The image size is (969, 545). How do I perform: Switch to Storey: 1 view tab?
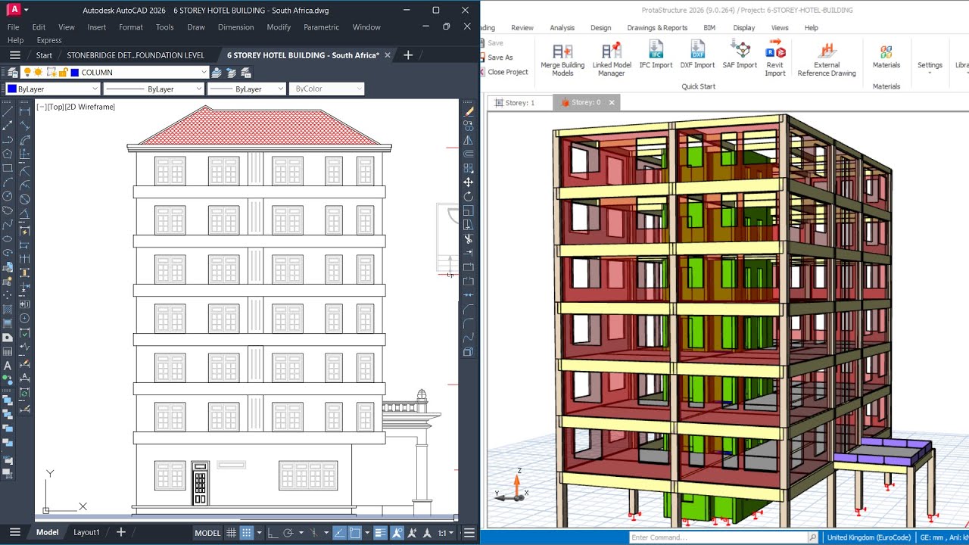click(x=521, y=102)
